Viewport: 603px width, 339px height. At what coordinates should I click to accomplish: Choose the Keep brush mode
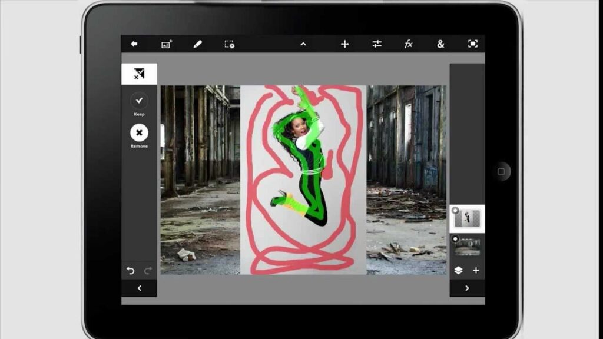point(139,101)
